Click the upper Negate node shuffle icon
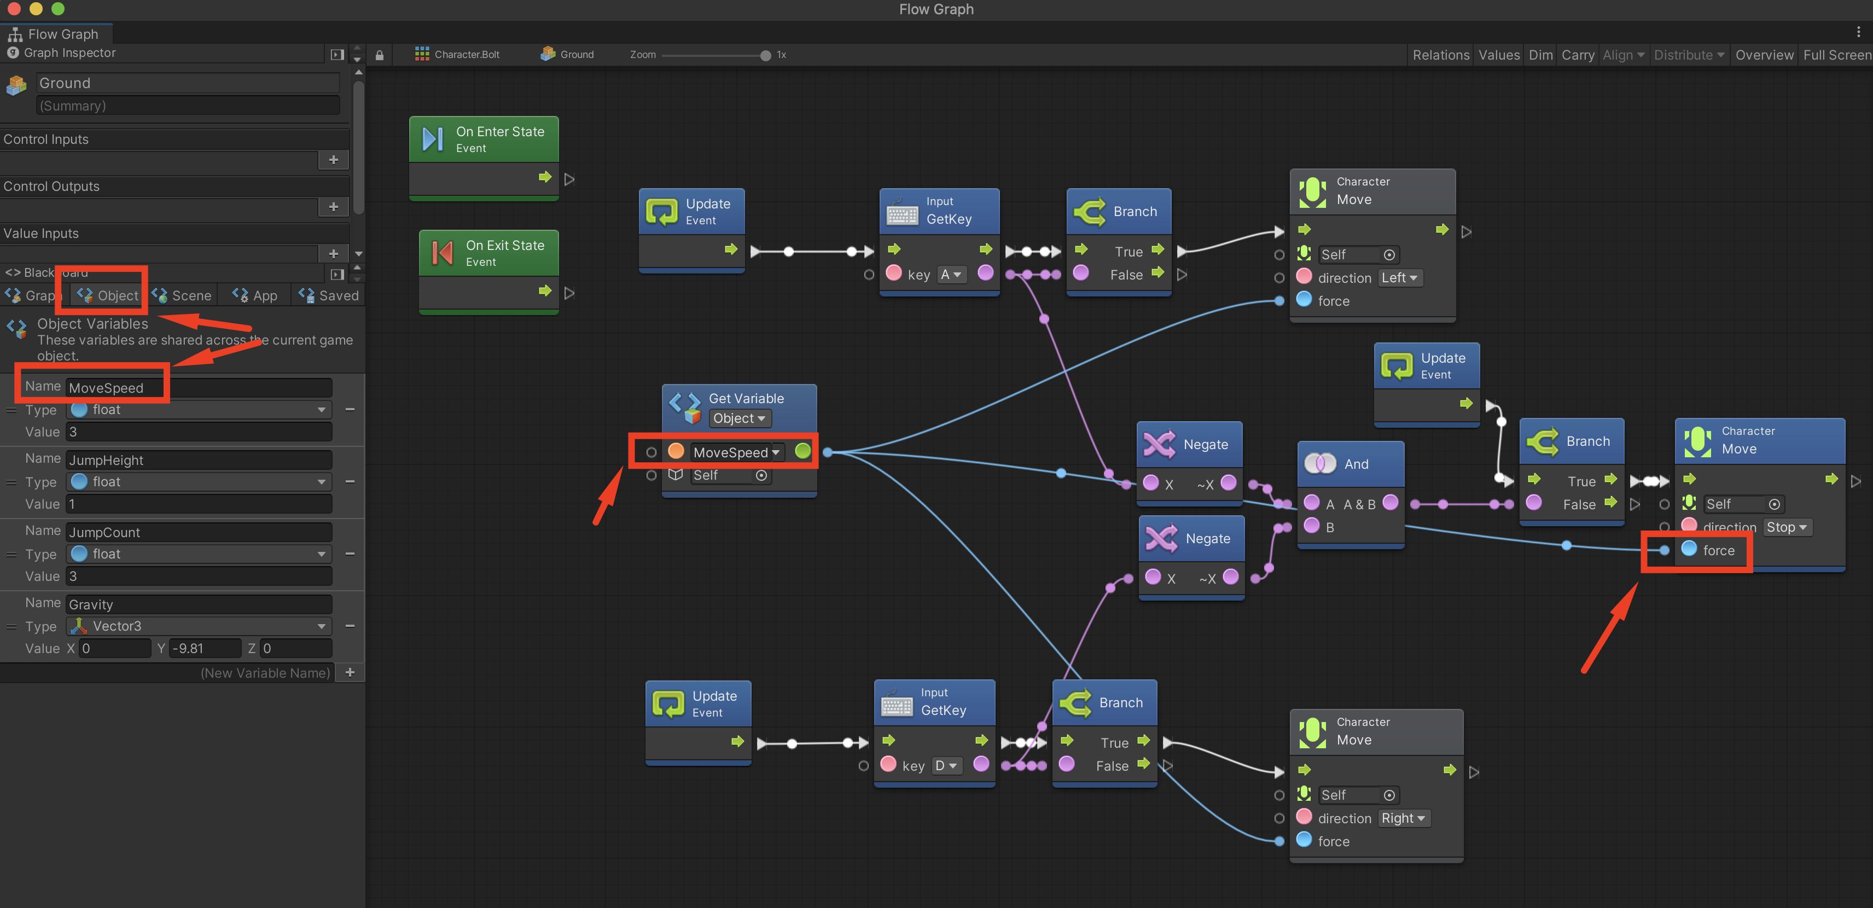 point(1159,444)
